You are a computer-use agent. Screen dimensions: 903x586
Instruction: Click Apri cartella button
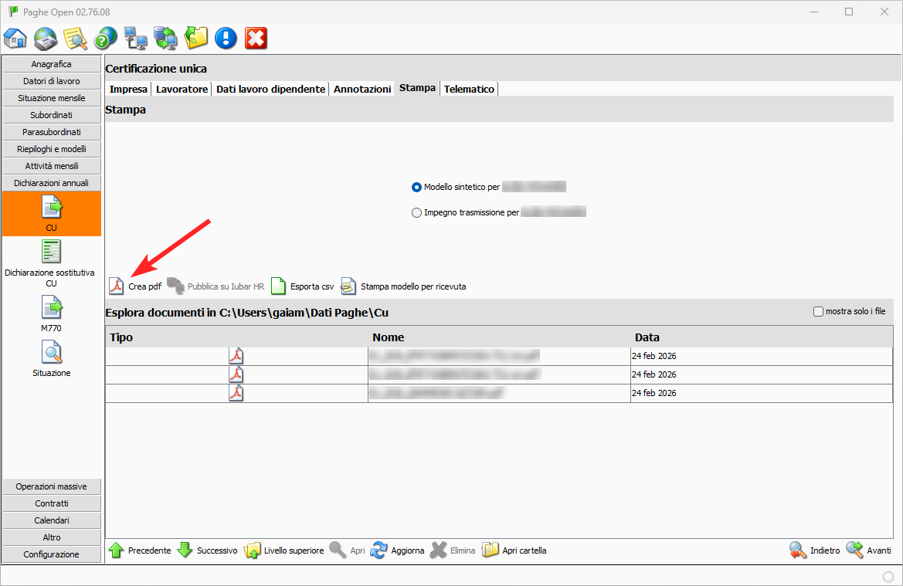point(514,550)
